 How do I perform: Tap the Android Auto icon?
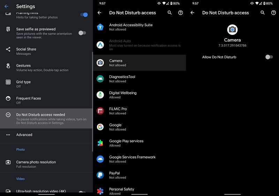pos(100,45)
